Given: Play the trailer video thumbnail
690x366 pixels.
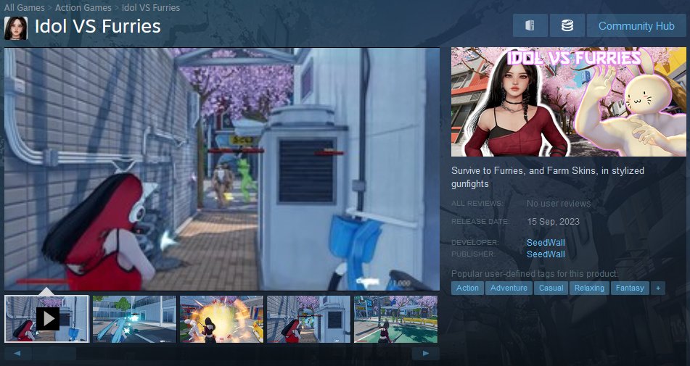Looking at the screenshot, I should (x=46, y=319).
